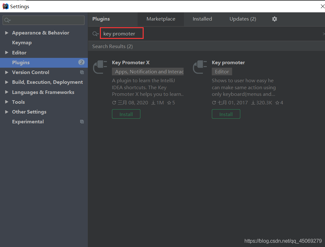Open the plugins gear settings menu

click(x=274, y=19)
